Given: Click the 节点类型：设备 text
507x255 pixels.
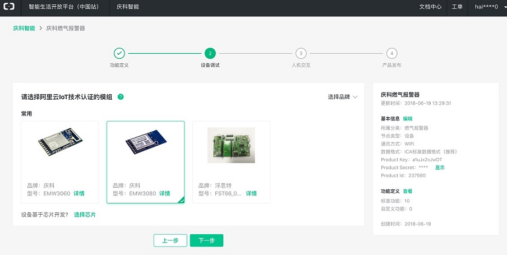Looking at the screenshot, I should [x=398, y=136].
